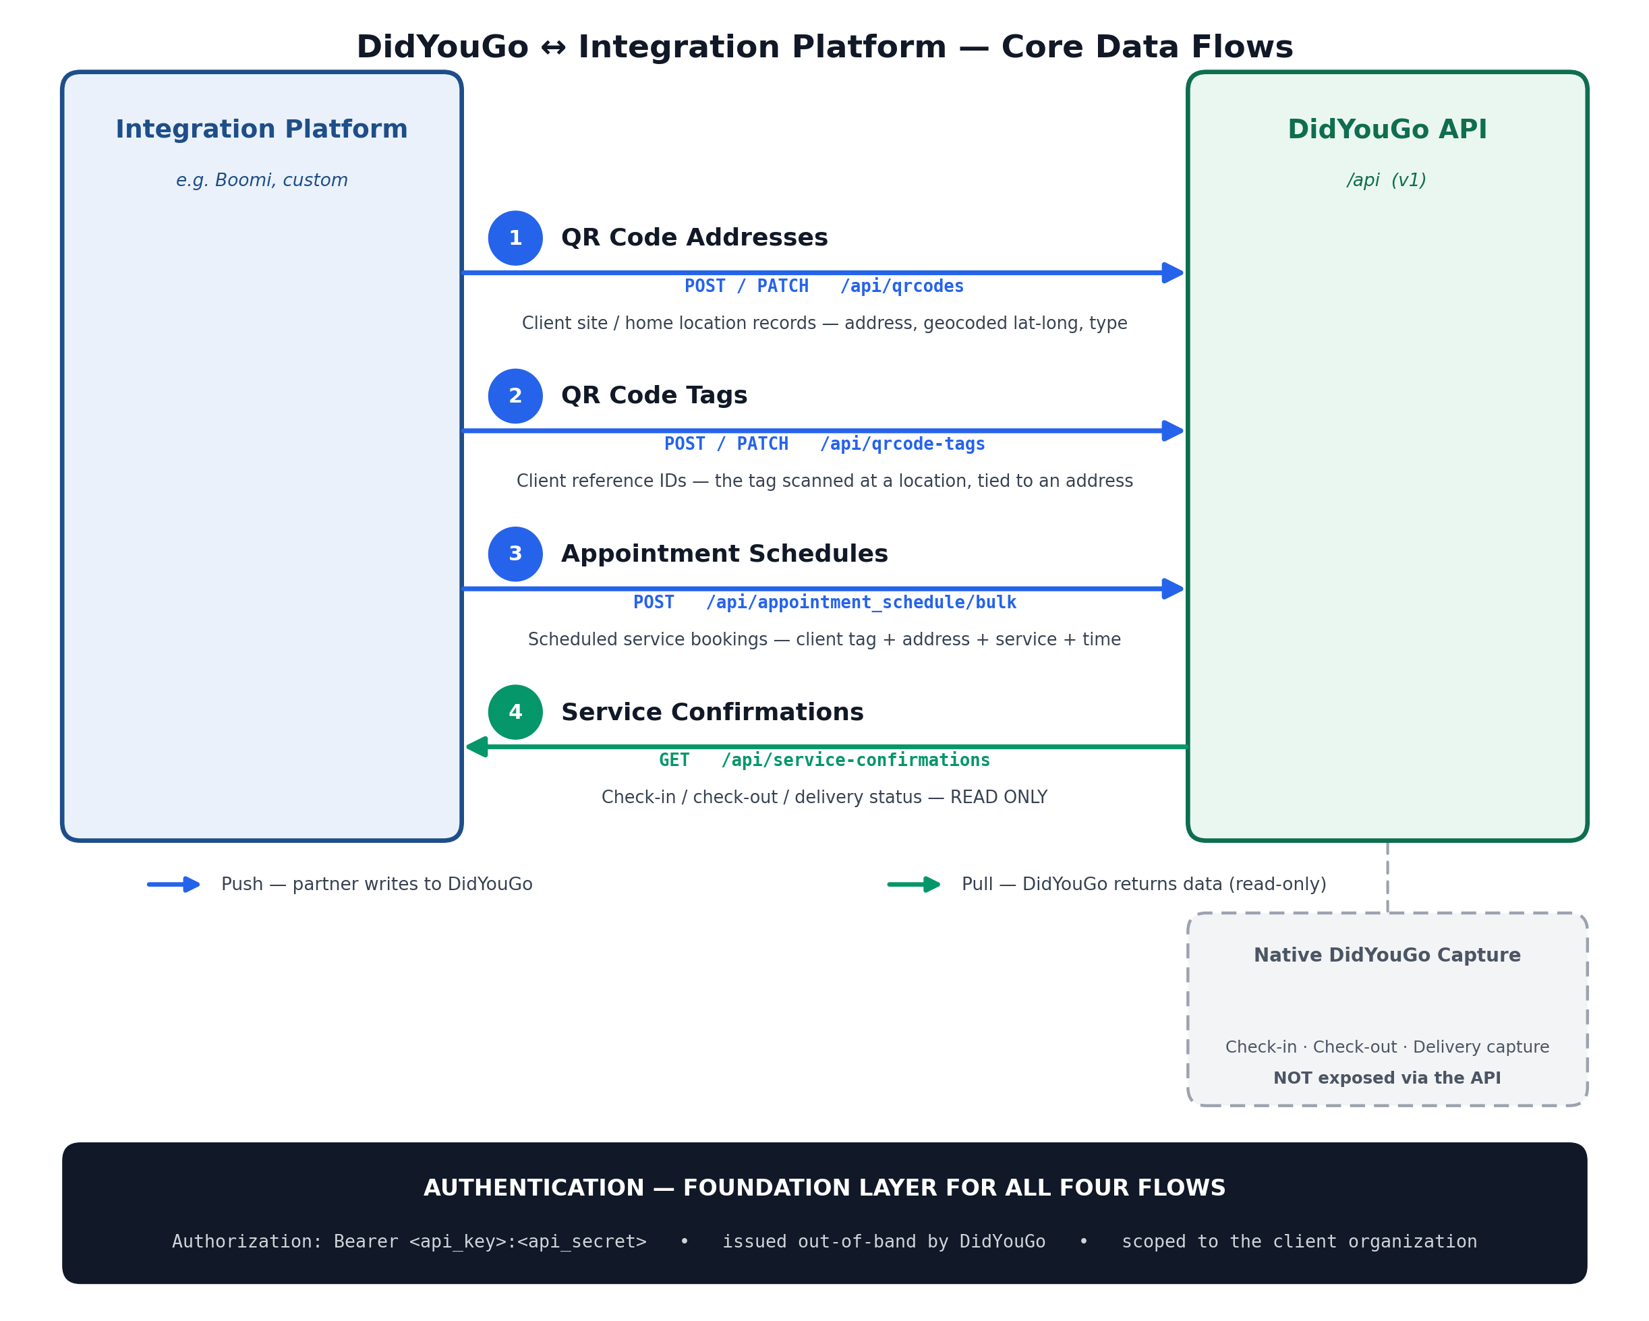Click 'Authorization: Bearer <api_key>:<api_secret>' text

409,1241
